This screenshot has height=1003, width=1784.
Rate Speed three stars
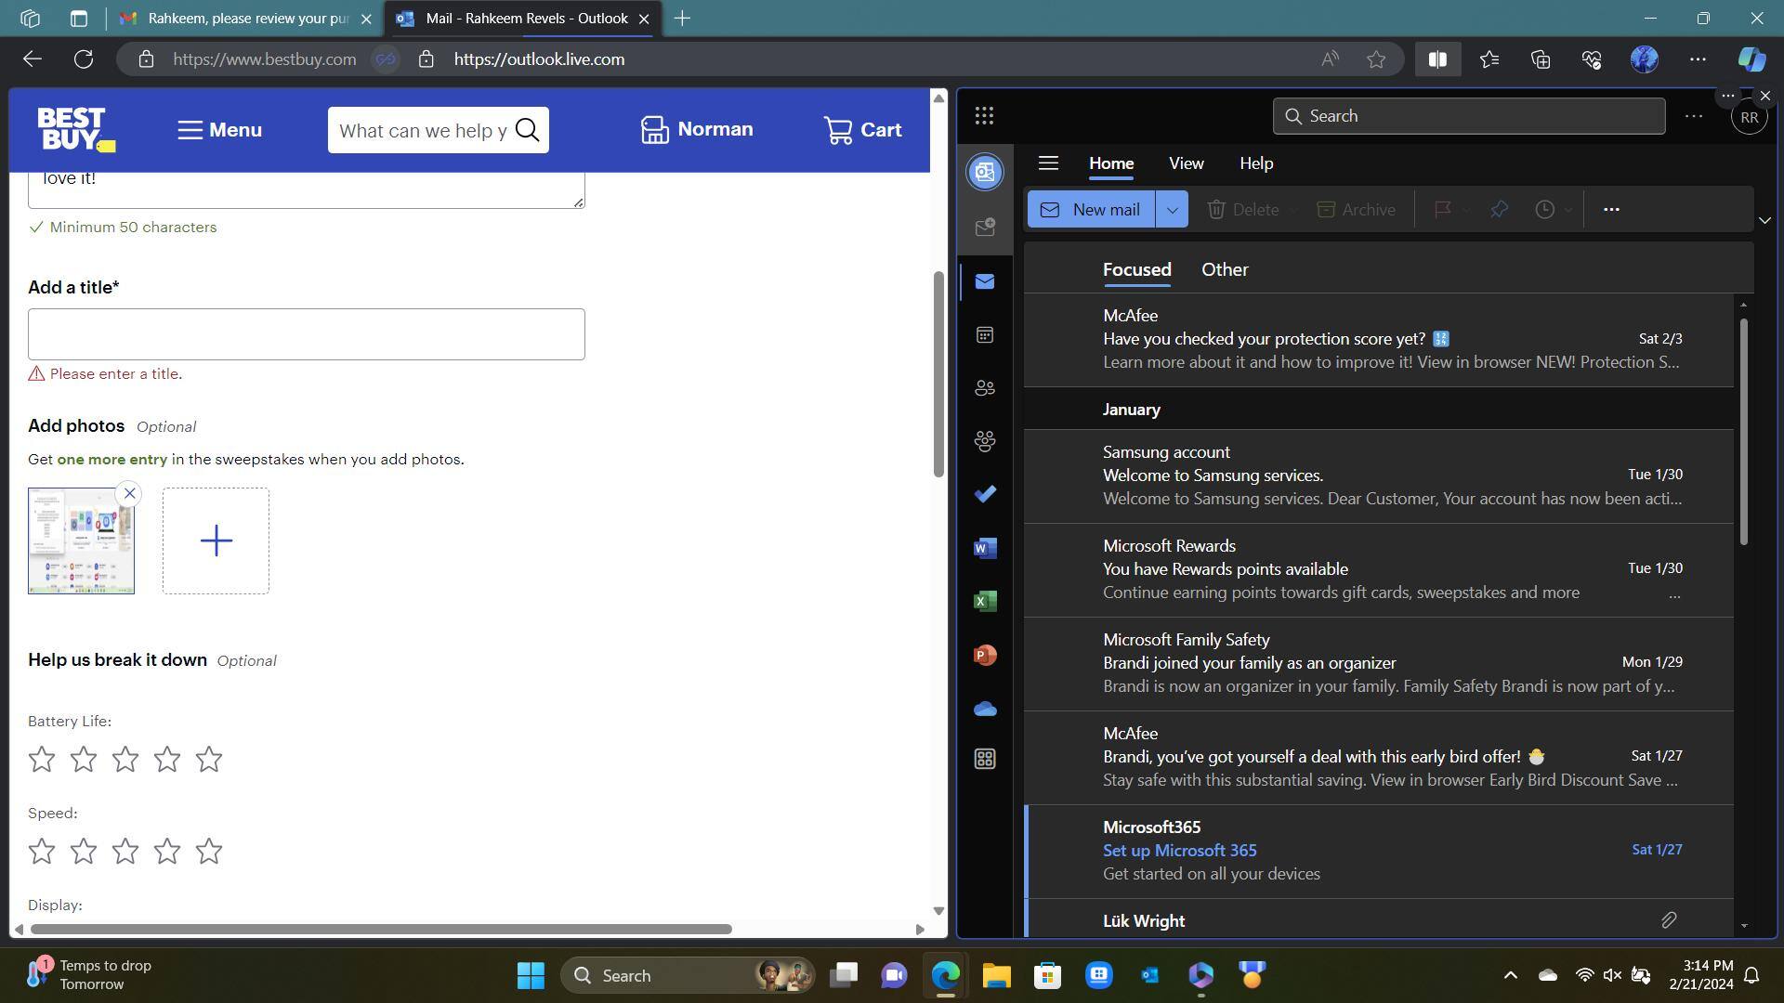(125, 852)
